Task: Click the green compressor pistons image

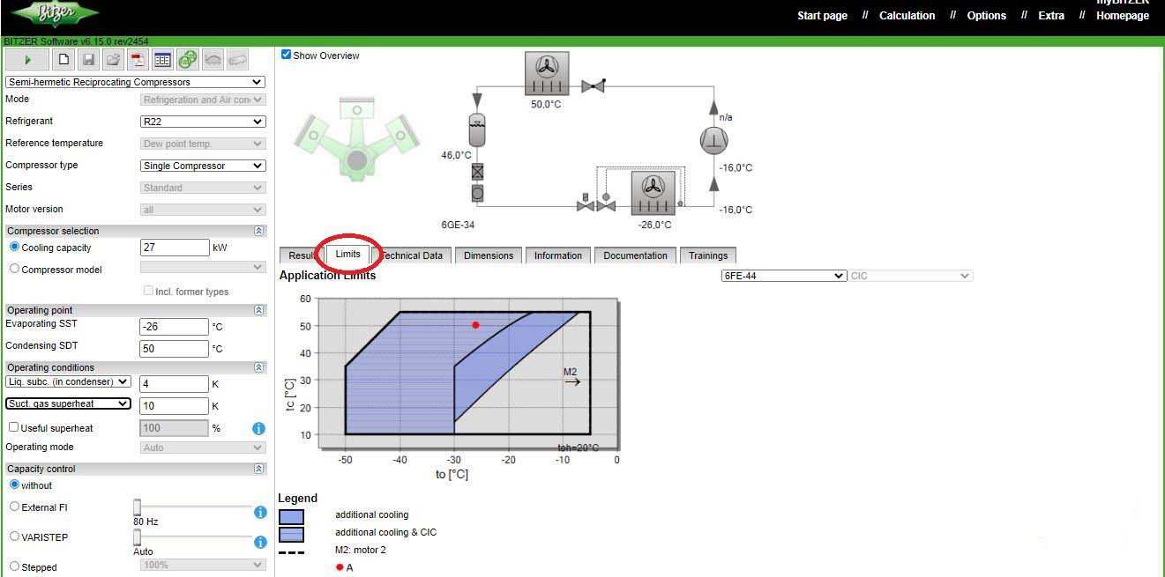Action: pos(356,141)
